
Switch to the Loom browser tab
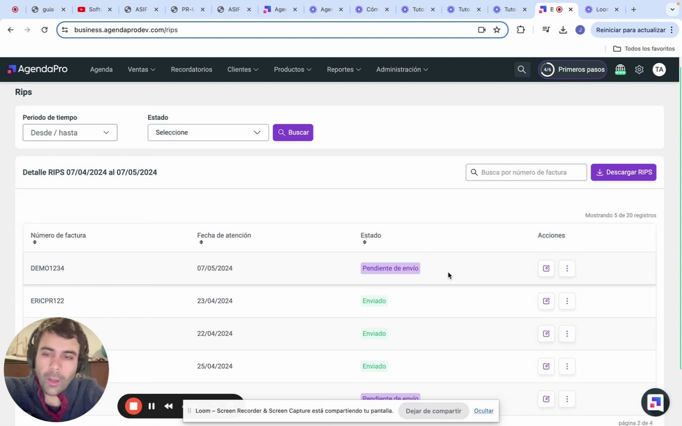tap(602, 9)
